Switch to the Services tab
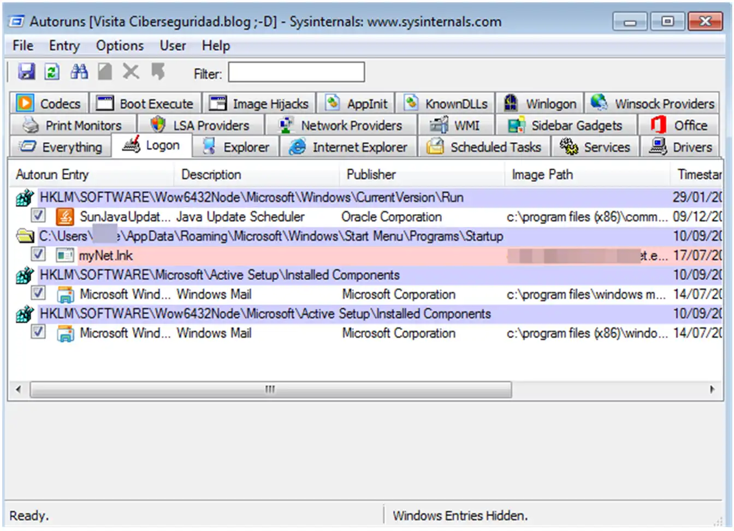734x531 pixels. click(595, 147)
